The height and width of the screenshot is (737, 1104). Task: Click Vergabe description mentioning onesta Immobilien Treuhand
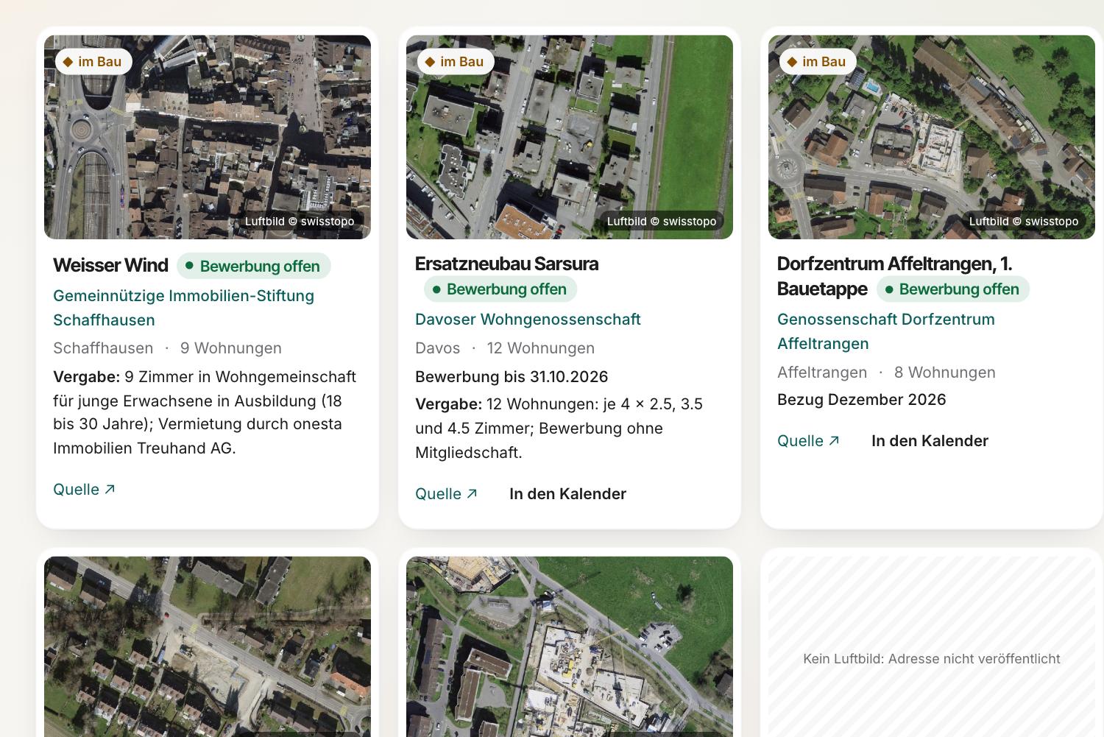(x=205, y=412)
